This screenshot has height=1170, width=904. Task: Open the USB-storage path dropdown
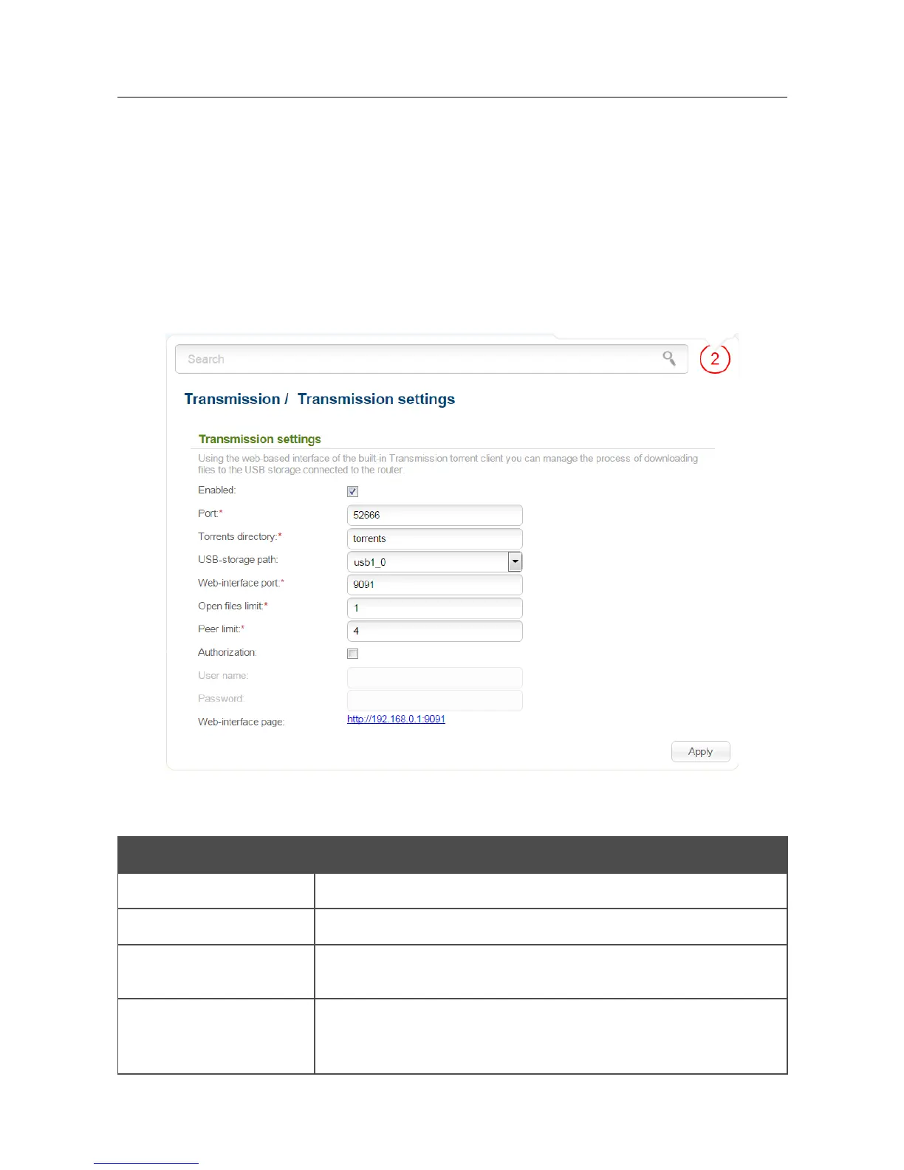click(x=434, y=561)
